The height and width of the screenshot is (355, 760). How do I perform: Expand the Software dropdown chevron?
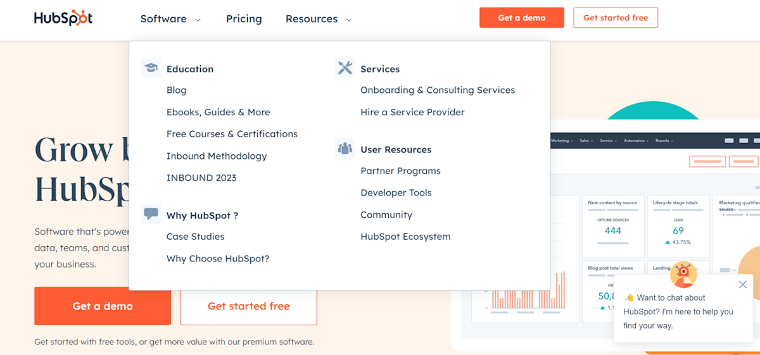tap(198, 20)
